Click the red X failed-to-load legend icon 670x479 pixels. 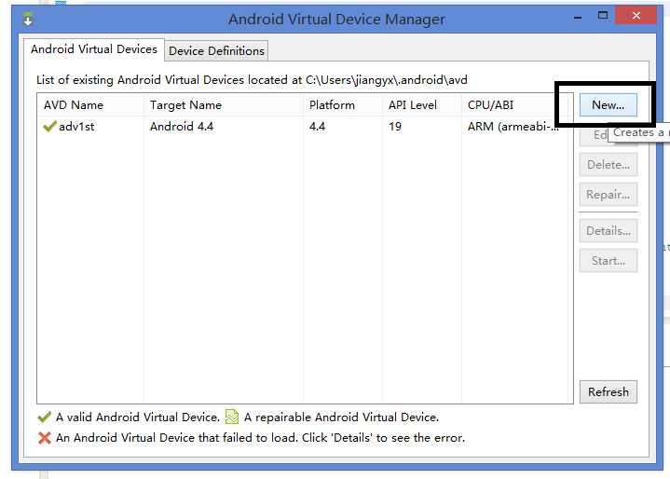click(x=45, y=438)
